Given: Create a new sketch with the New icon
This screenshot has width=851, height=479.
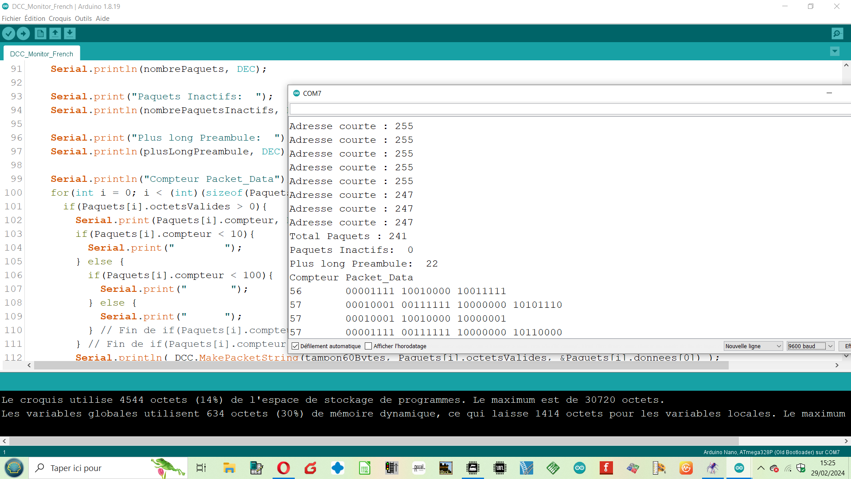Looking at the screenshot, I should (40, 33).
